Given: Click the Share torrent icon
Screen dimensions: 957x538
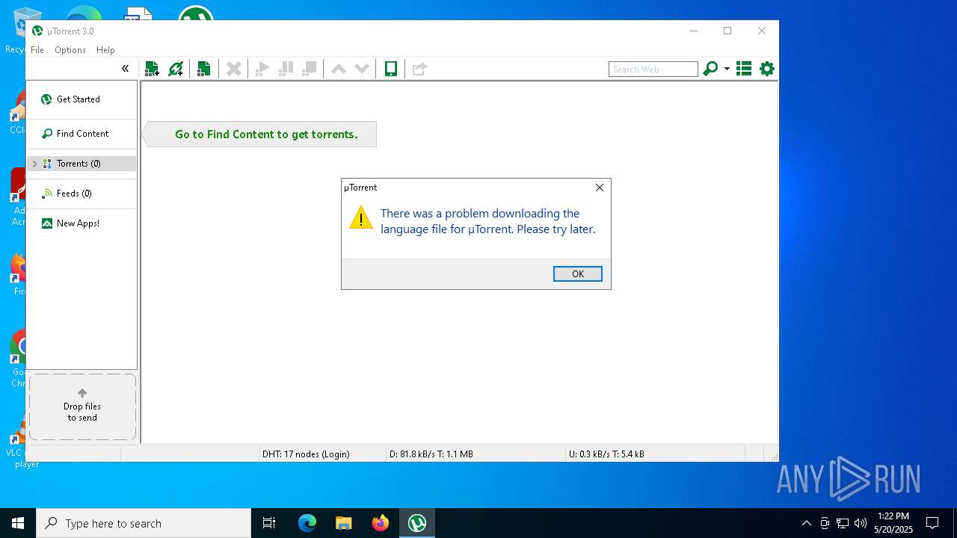Looking at the screenshot, I should [x=419, y=69].
